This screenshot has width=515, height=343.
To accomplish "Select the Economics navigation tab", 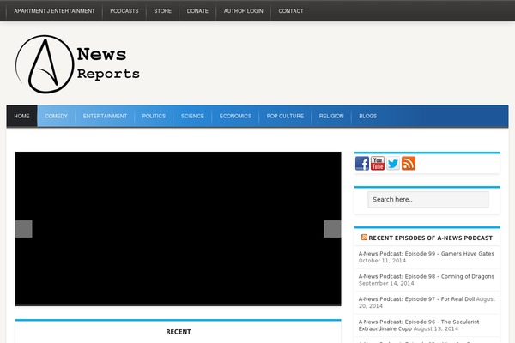I will [x=235, y=117].
